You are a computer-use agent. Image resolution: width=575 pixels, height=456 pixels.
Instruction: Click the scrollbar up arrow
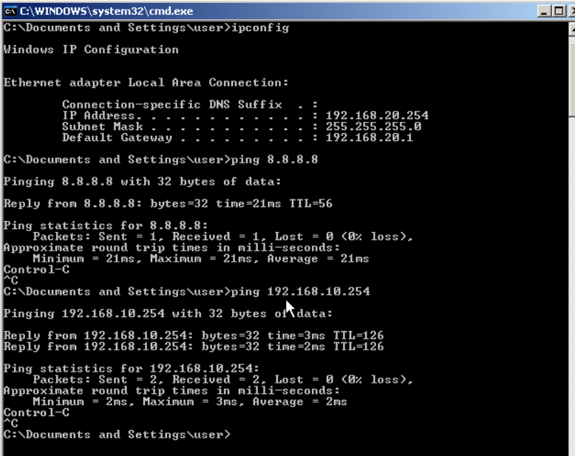tap(572, 30)
